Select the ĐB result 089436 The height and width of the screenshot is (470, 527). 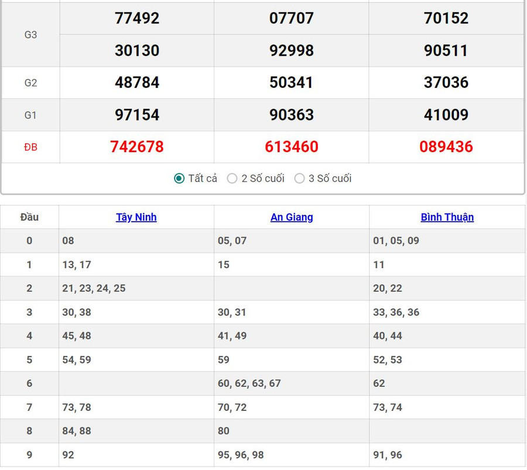[446, 147]
